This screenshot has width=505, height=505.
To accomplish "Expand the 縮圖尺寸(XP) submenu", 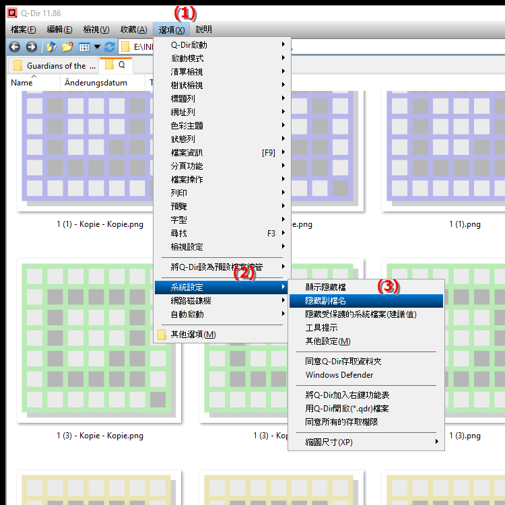I will click(x=366, y=442).
